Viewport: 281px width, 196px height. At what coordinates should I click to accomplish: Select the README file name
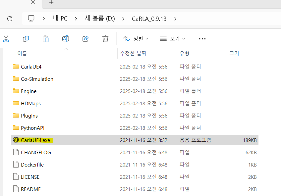pyautogui.click(x=31, y=189)
